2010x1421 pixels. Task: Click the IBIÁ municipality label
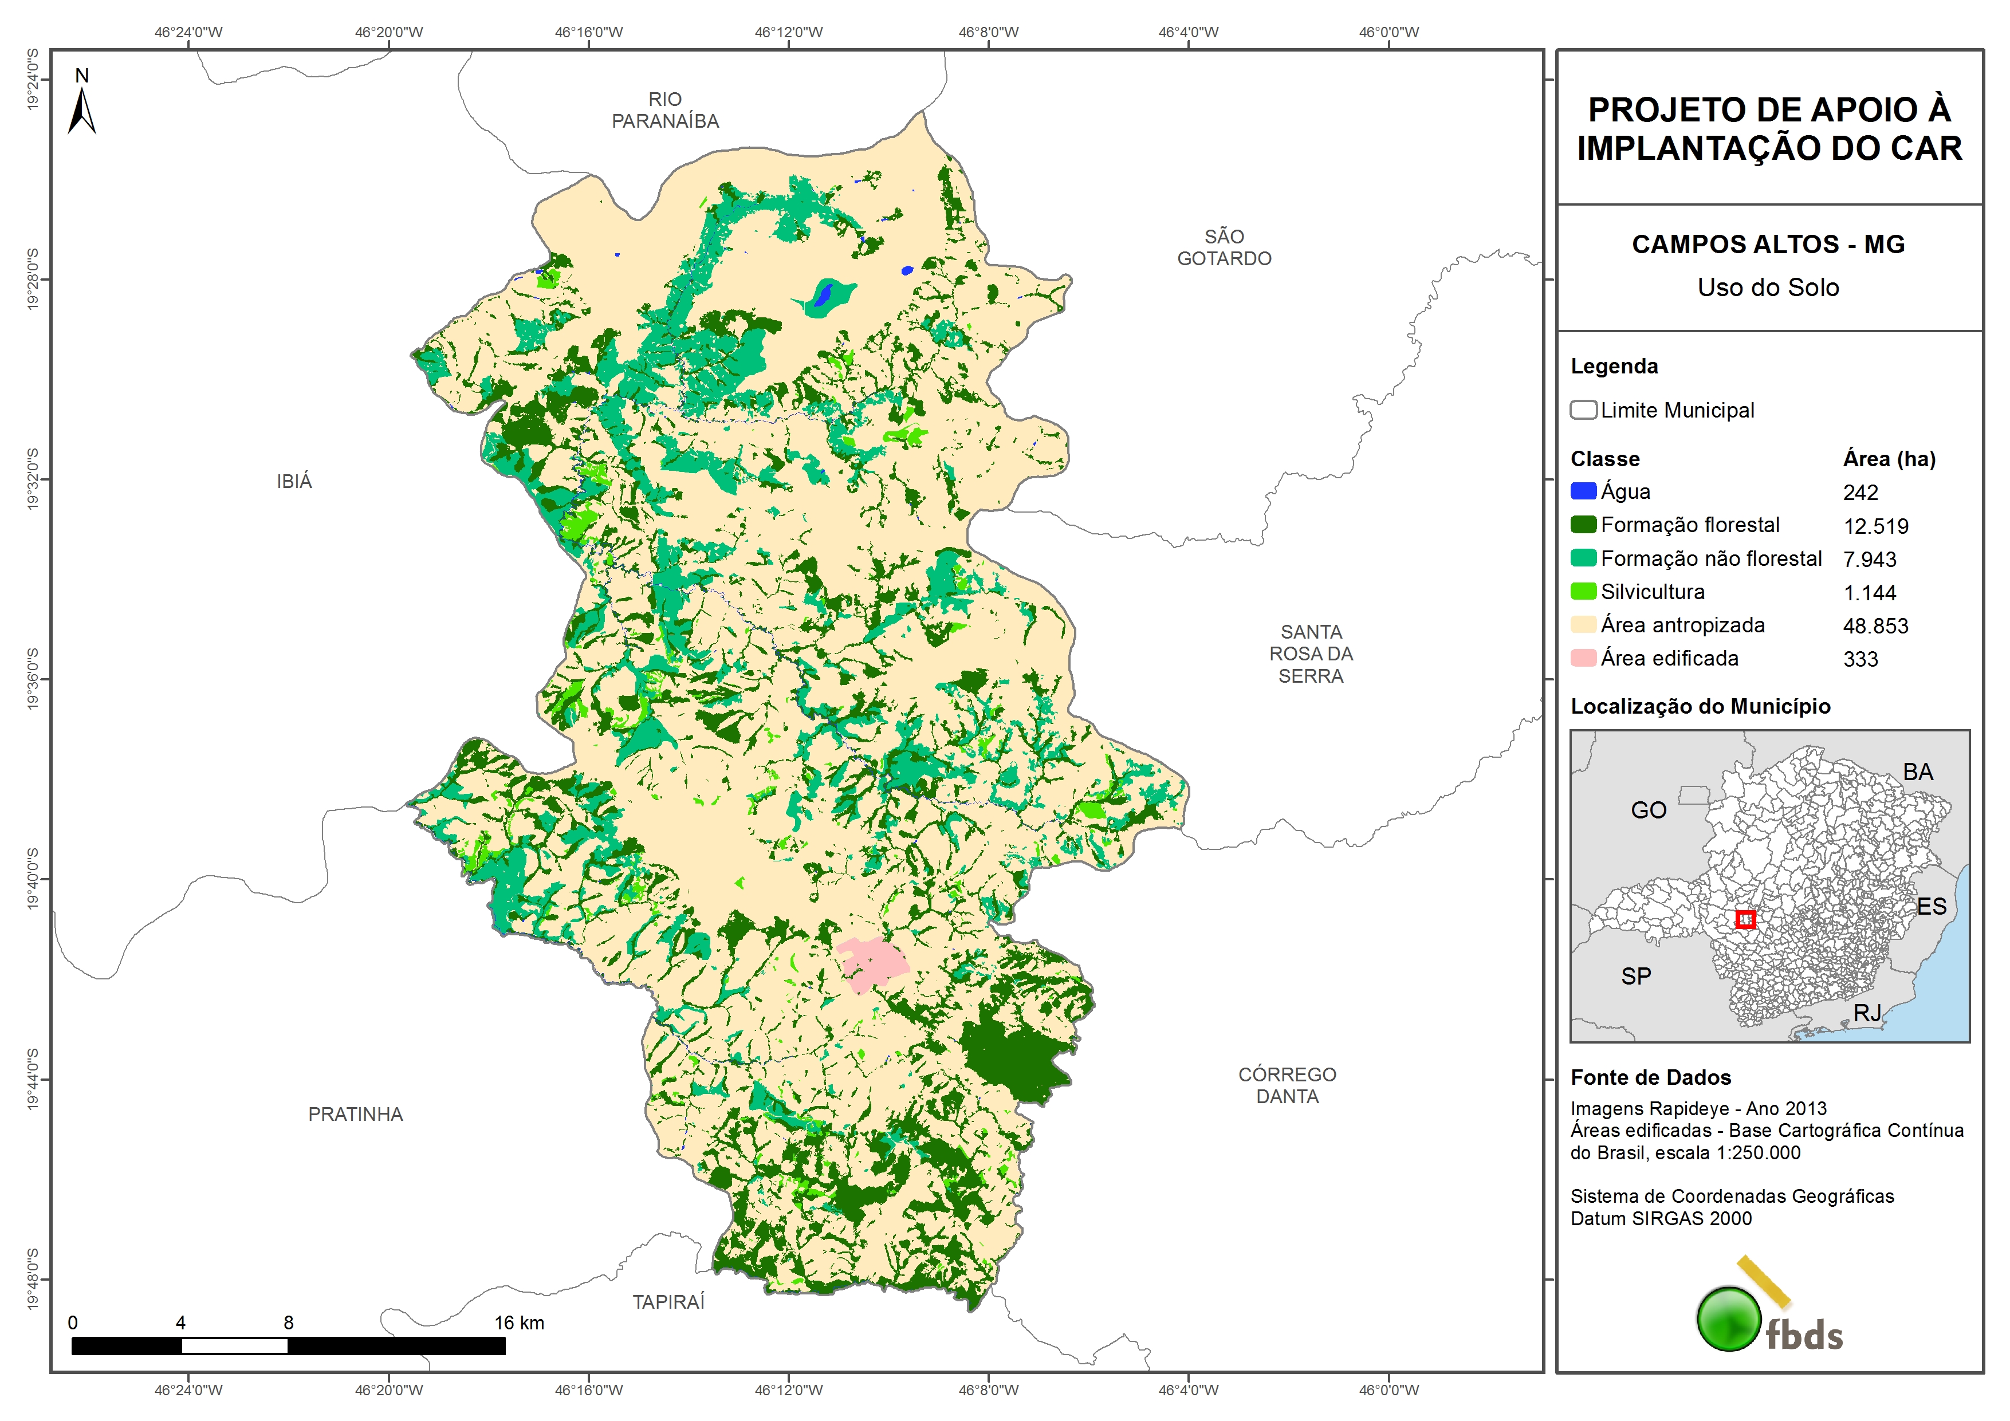tap(294, 481)
